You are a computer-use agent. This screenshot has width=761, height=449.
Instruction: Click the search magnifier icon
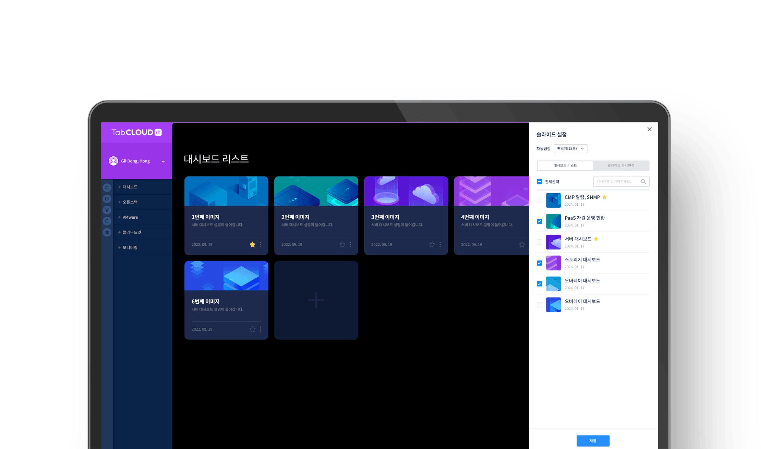[x=643, y=182]
